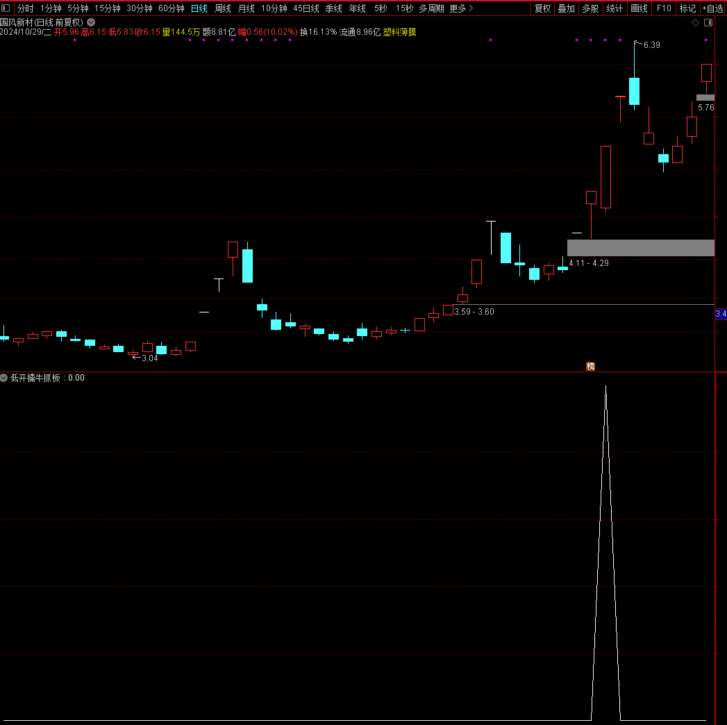This screenshot has width=727, height=725.
Task: Select the 分时 intraday tab
Action: (25, 8)
